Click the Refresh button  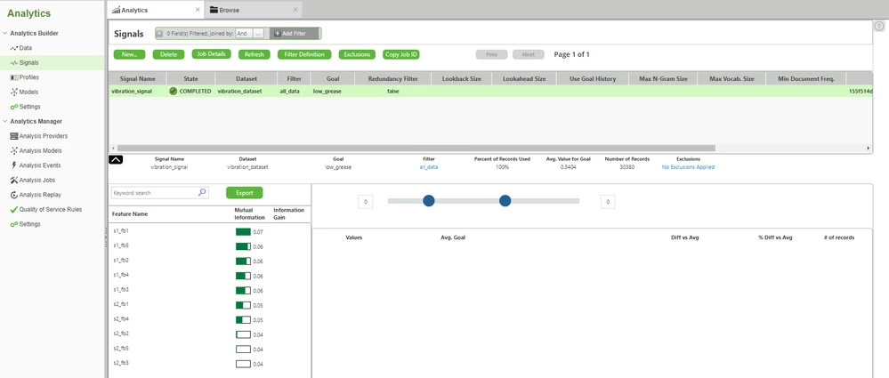click(x=254, y=54)
